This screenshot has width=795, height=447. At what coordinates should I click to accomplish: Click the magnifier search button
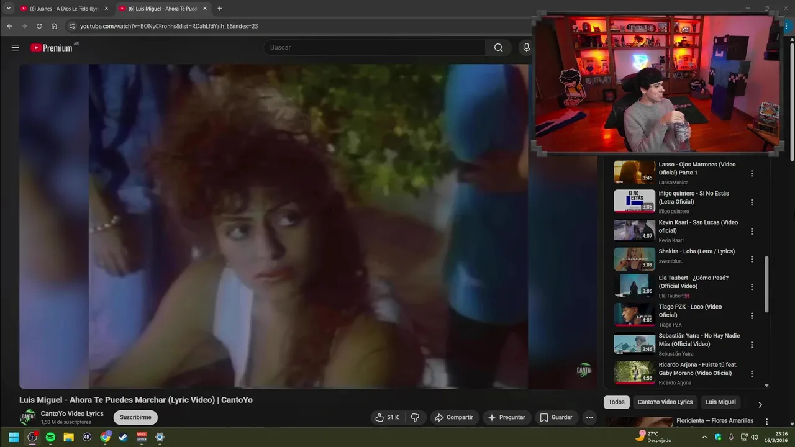[x=498, y=48]
